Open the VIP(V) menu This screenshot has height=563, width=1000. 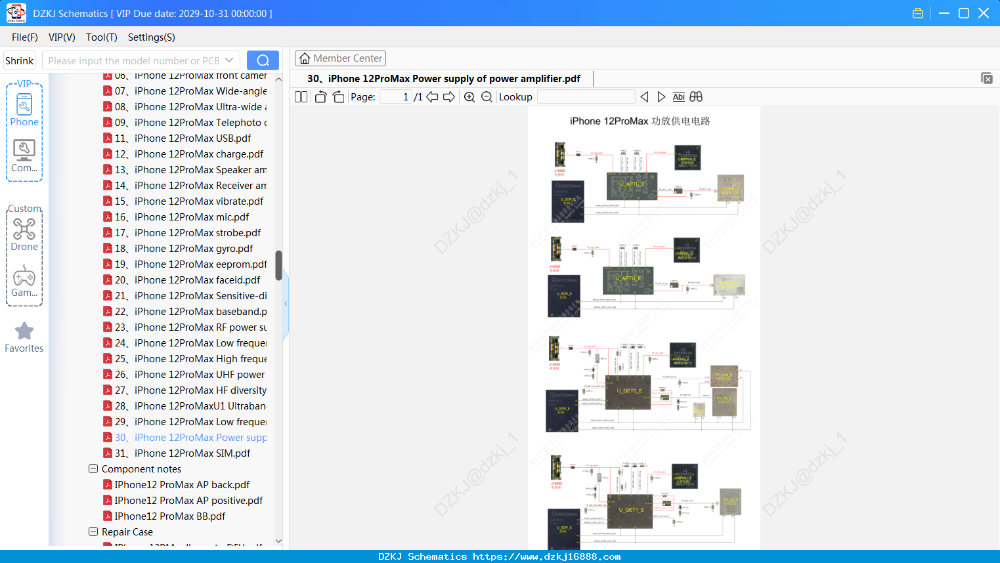tap(62, 37)
